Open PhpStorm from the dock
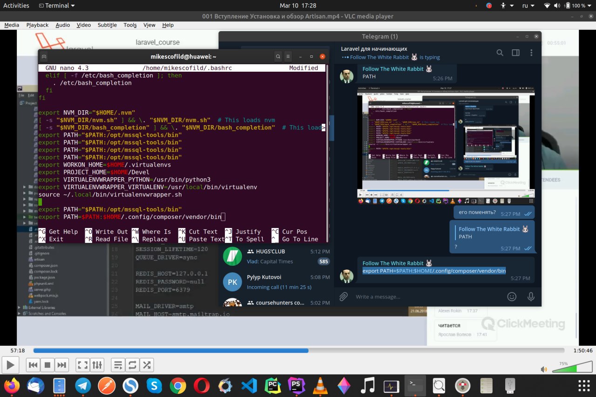596x397 pixels. 296,385
